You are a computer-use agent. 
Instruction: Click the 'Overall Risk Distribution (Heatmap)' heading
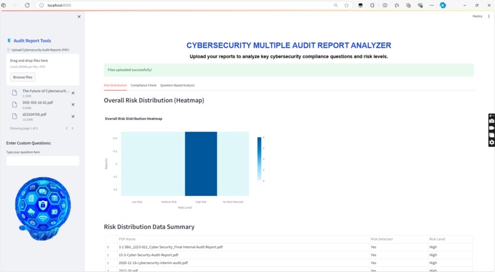click(154, 100)
